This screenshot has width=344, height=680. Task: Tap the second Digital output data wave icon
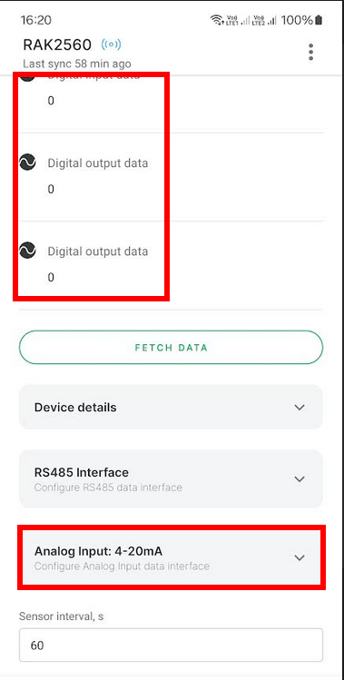tap(27, 251)
